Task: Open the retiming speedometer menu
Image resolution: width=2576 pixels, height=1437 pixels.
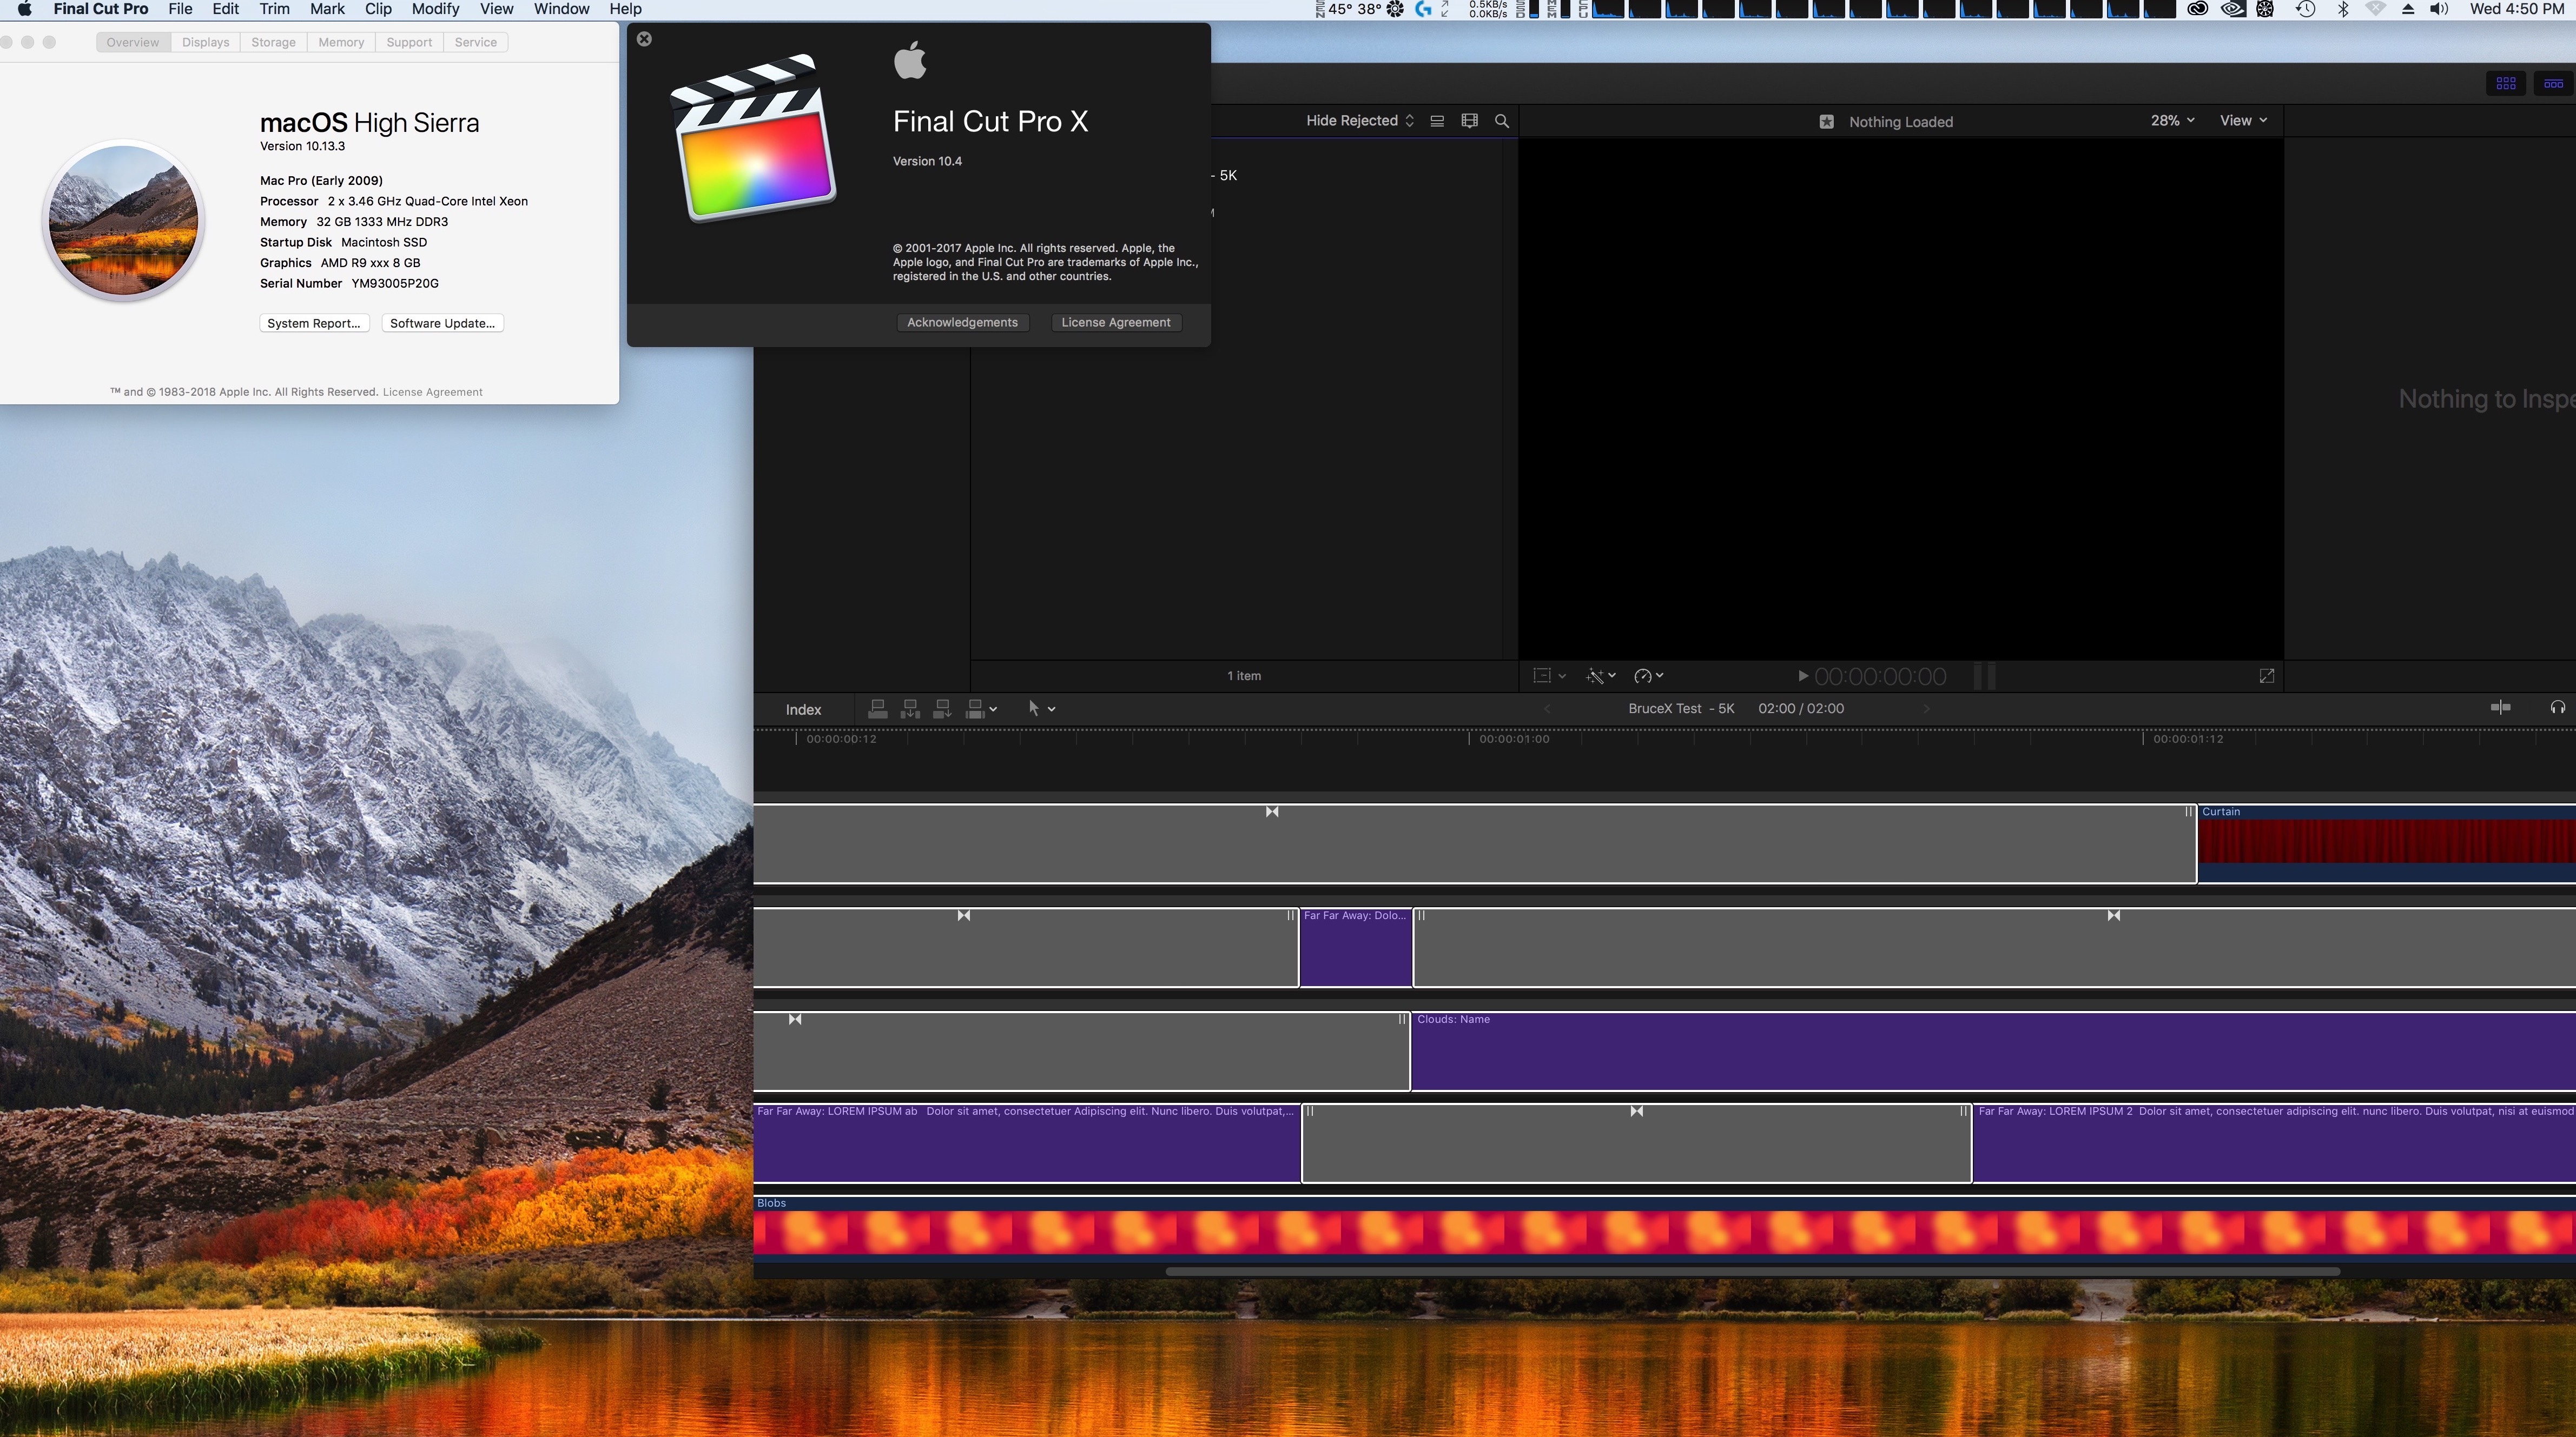Action: click(1648, 676)
